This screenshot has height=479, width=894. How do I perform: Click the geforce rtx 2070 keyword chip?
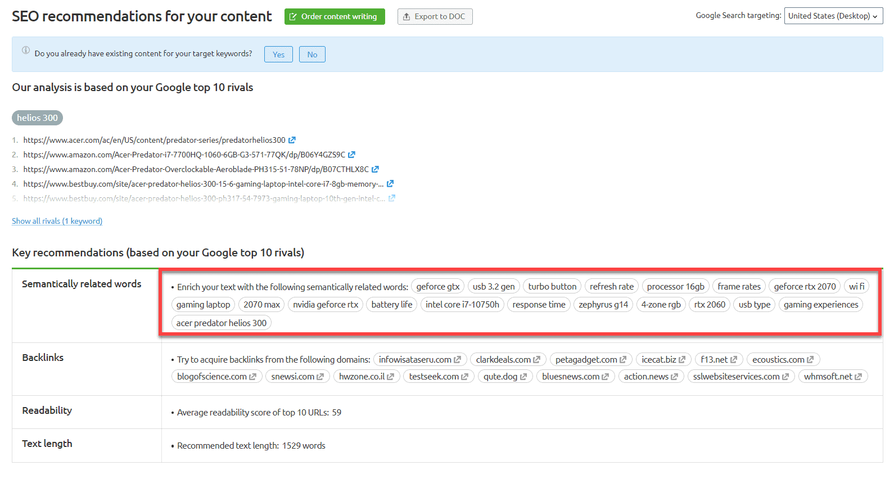pyautogui.click(x=805, y=287)
